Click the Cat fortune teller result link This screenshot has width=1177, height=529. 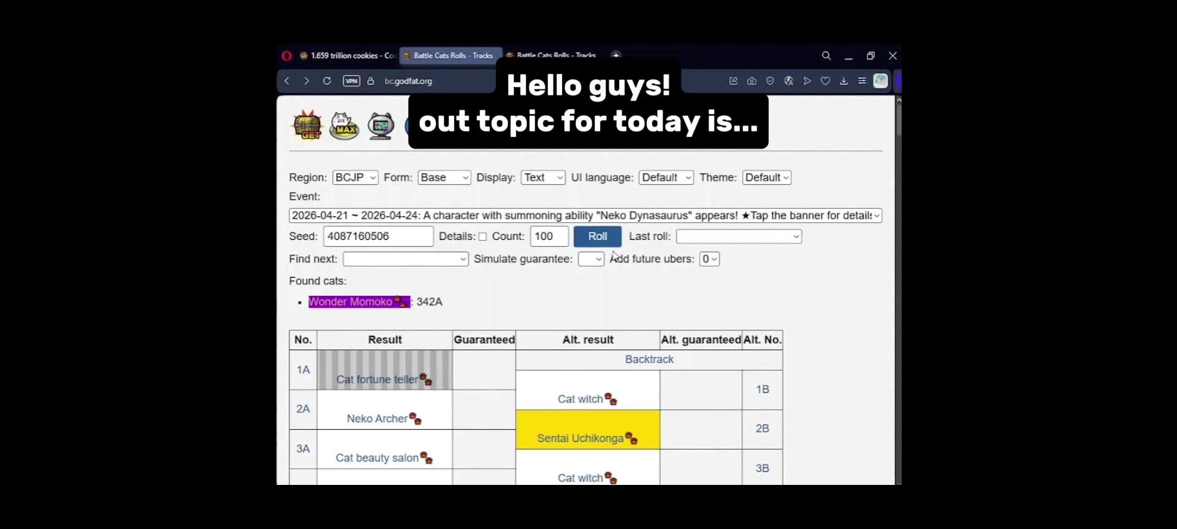point(377,380)
